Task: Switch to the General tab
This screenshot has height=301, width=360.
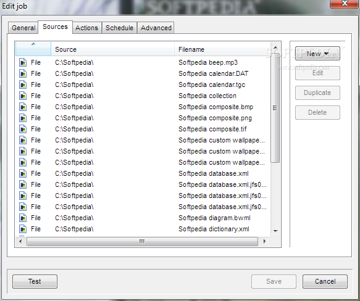Action: pos(23,28)
